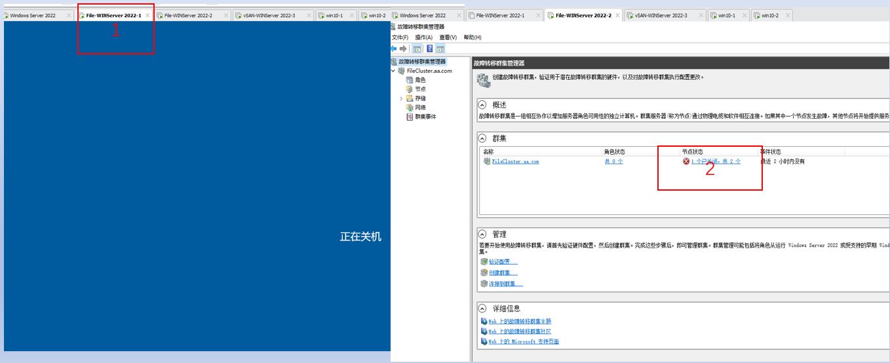Close Windows Server 2022 tab in left window
The image size is (890, 363).
(69, 15)
